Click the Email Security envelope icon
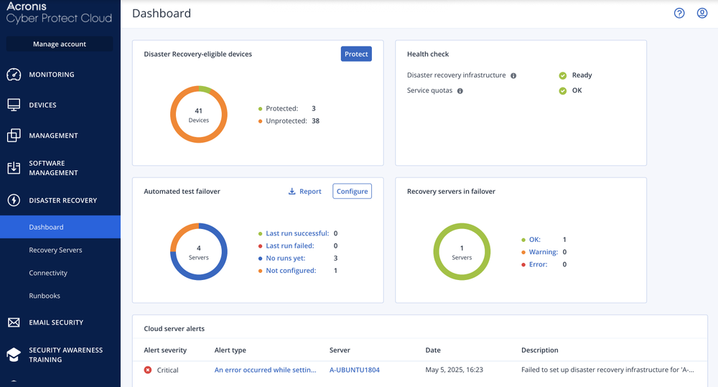Viewport: 718px width, 387px height. coord(14,322)
